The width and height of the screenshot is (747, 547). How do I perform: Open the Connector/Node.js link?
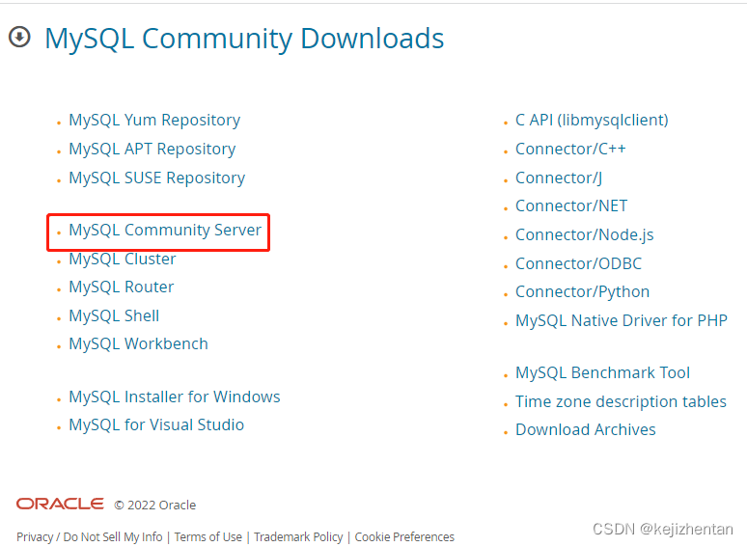point(585,234)
